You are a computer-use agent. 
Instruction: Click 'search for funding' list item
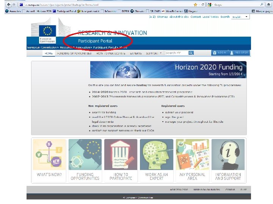click(x=104, y=113)
